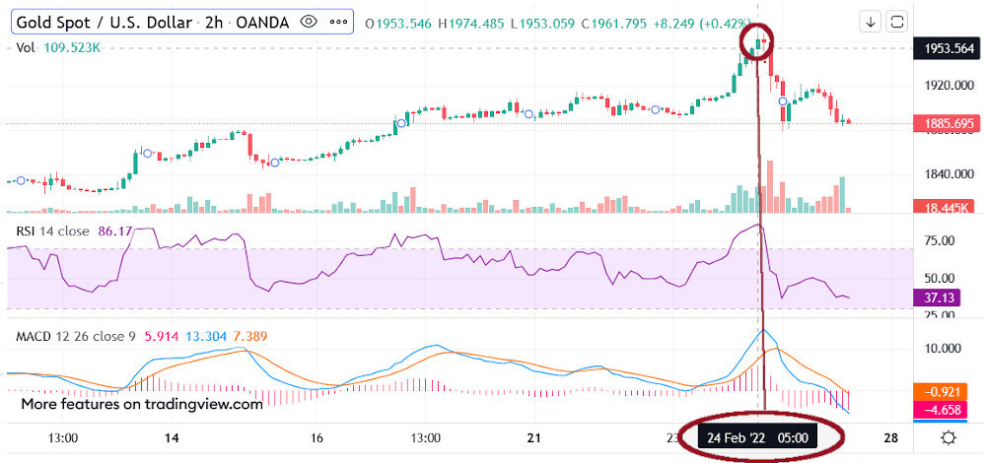Open chart settings gear at bottom right corner
985x463 pixels.
coord(950,437)
